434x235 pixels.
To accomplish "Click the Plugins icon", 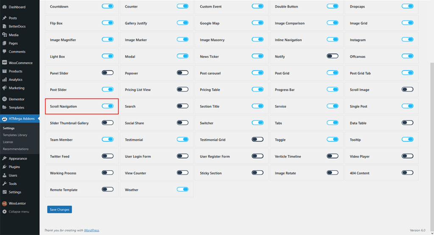I will tap(4, 167).
